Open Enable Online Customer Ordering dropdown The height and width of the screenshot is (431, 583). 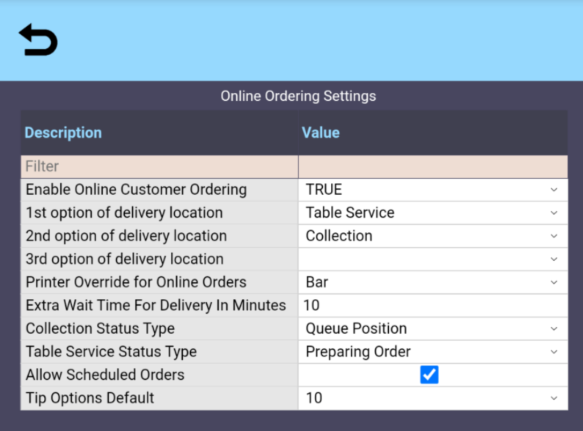click(433, 190)
